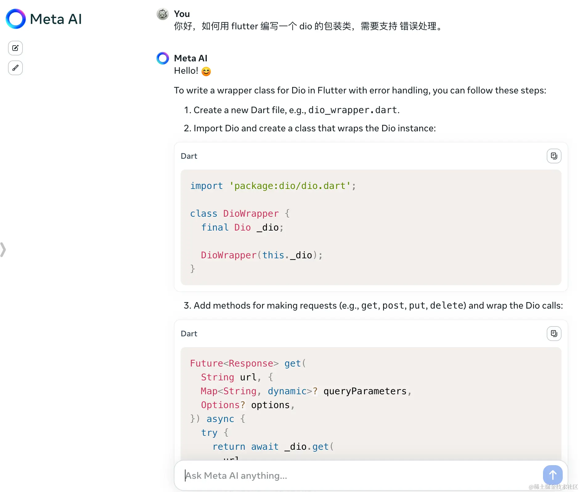Click the 'Meta AI' name above the response
This screenshot has width=580, height=492.
190,58
